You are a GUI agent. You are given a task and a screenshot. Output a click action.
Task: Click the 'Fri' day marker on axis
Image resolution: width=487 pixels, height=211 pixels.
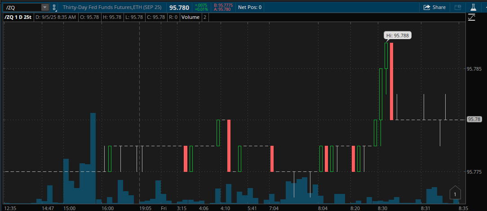tap(164, 208)
